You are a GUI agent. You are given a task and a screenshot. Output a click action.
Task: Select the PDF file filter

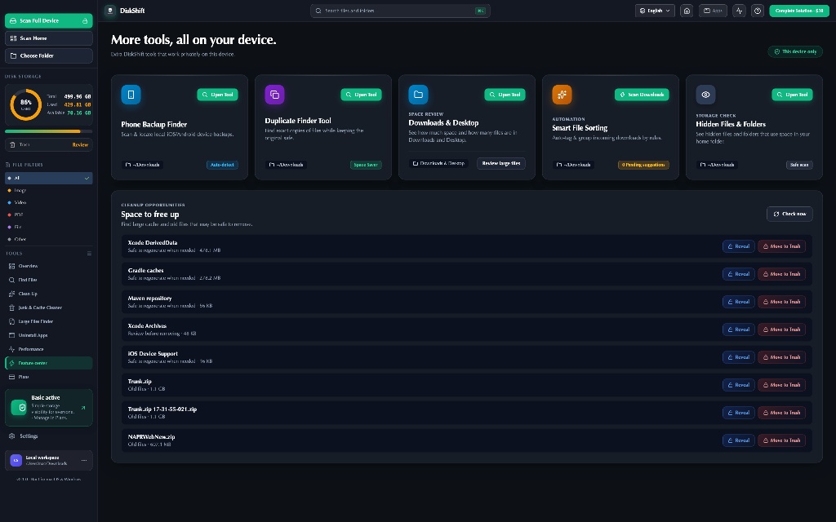click(x=48, y=215)
